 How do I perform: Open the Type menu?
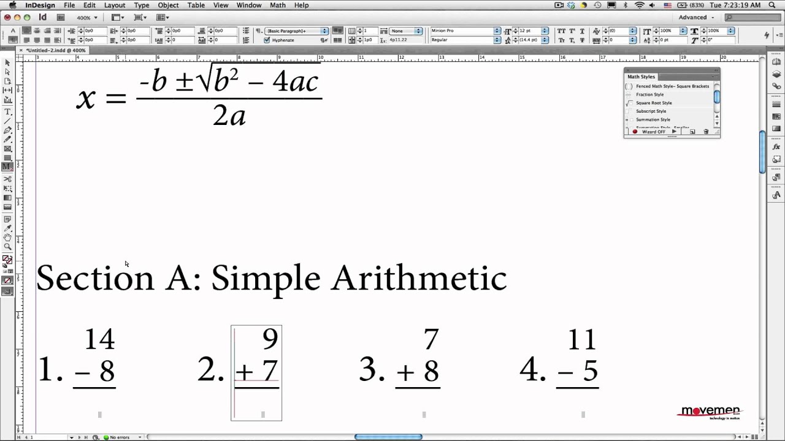point(142,5)
